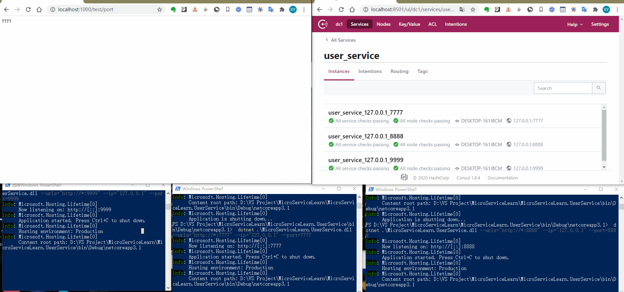The image size is (624, 292).
Task: Go back to All Services
Action: click(341, 40)
